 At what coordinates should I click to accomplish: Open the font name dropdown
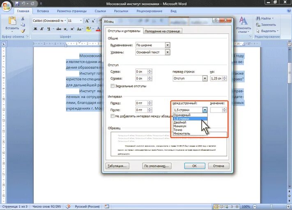point(65,21)
